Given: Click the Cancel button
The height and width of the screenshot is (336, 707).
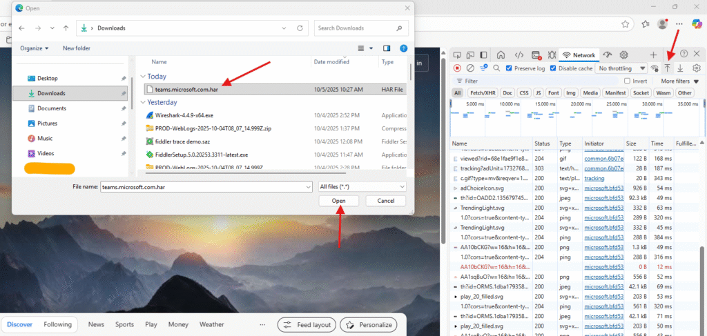Looking at the screenshot, I should tap(385, 201).
